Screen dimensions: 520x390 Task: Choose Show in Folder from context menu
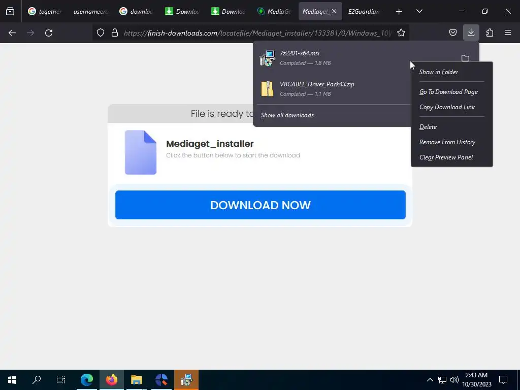pos(451,72)
